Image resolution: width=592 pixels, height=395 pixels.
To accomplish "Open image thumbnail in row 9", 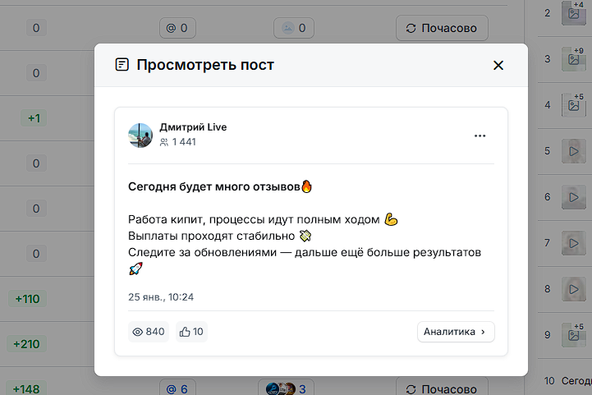I will (x=573, y=334).
